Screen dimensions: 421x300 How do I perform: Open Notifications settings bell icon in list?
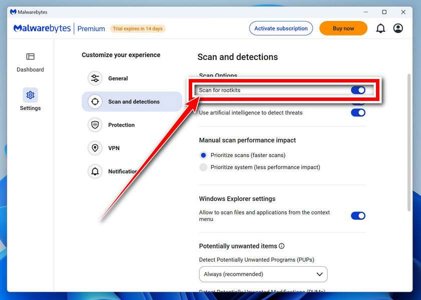tap(95, 171)
